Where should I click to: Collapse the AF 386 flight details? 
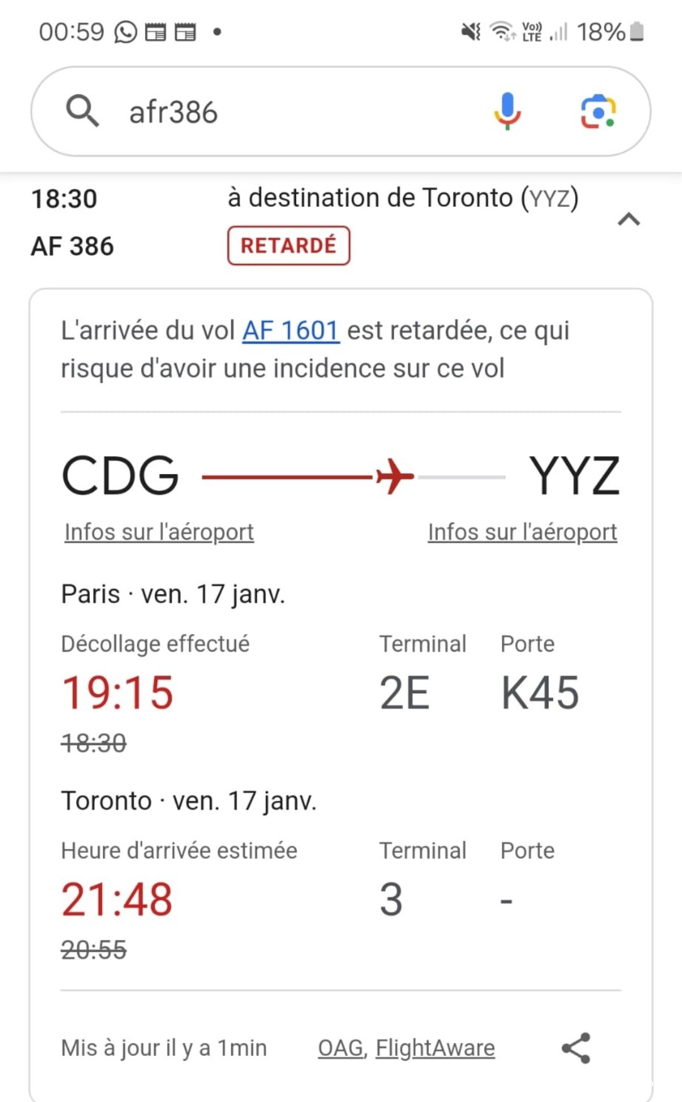click(629, 219)
